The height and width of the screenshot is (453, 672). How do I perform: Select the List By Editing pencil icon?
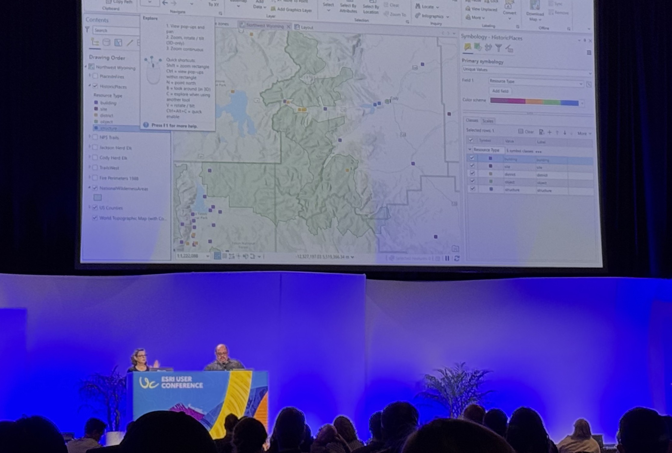[130, 43]
